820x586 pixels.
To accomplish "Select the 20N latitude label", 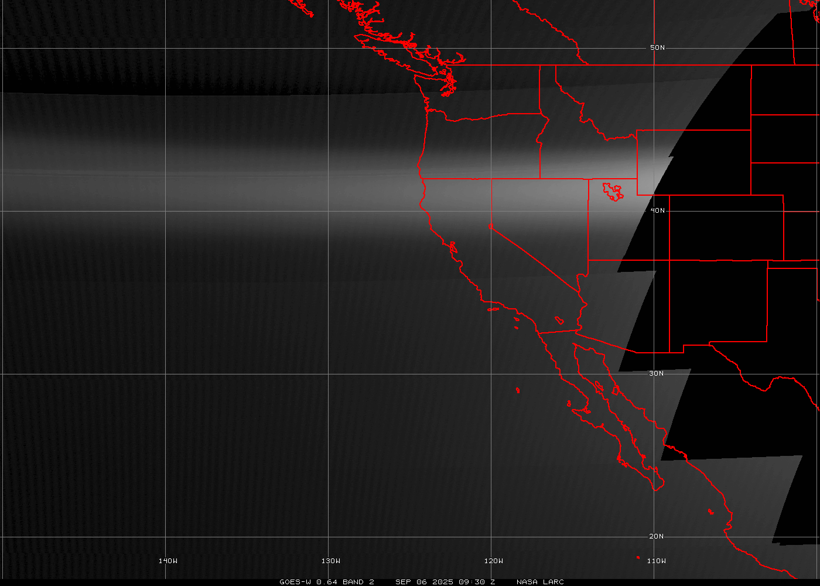I will pos(656,536).
